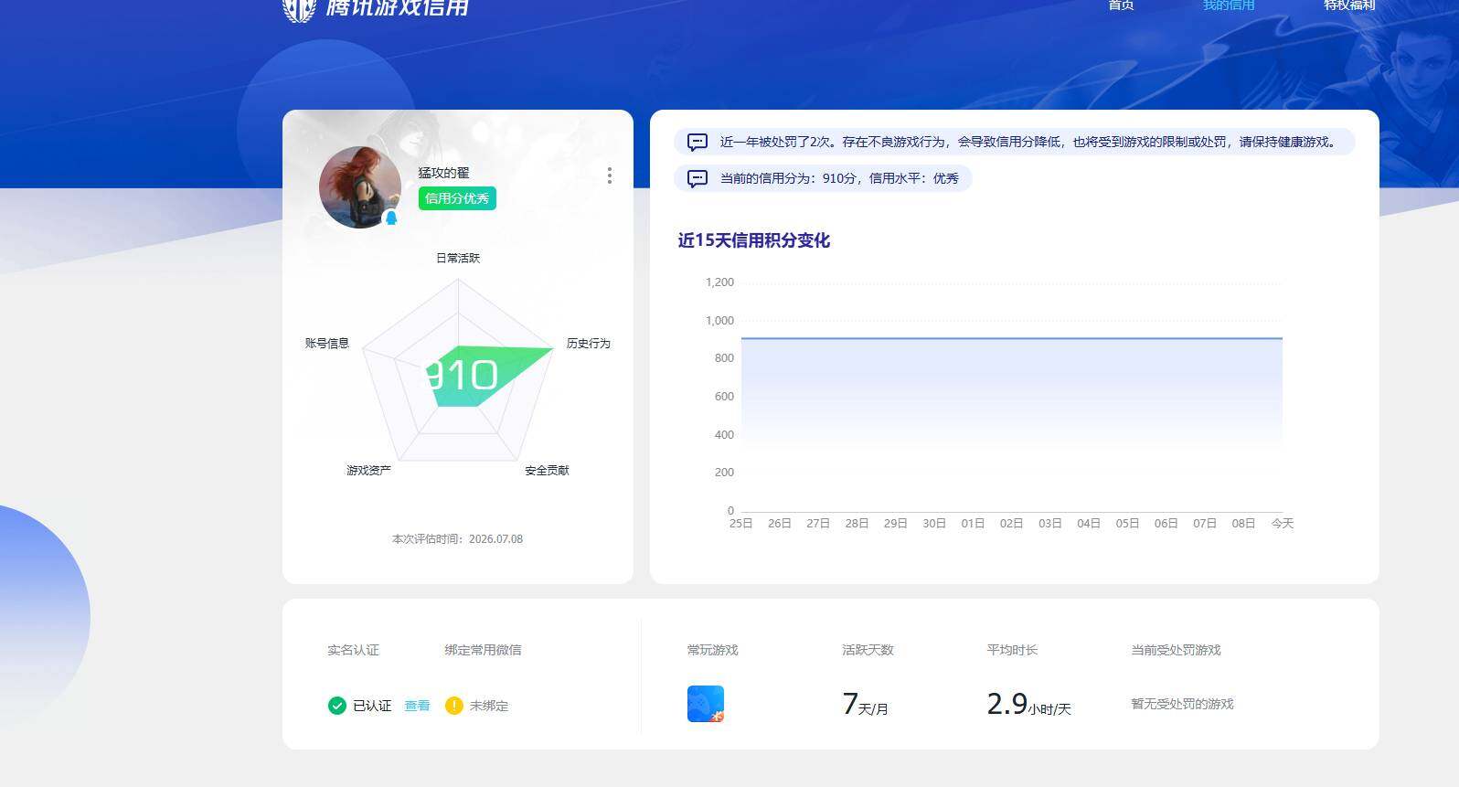The height and width of the screenshot is (787, 1459).
Task: Open the frequently played game icon
Action: 706,704
